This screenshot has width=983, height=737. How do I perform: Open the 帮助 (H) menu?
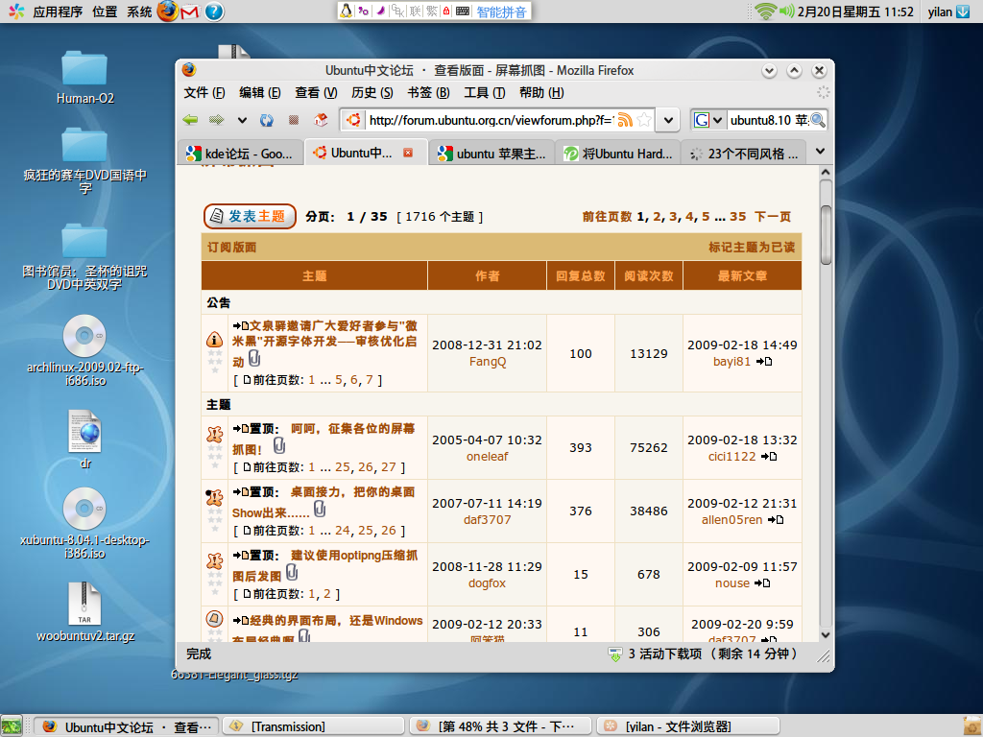[x=541, y=93]
